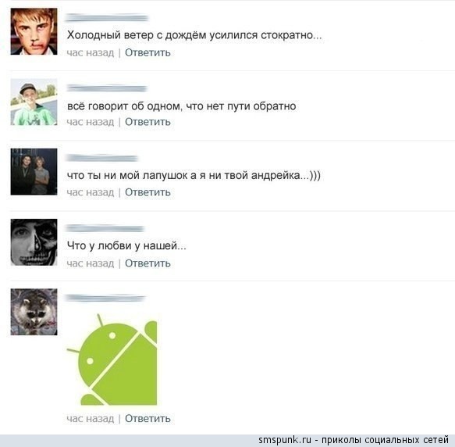
Task: Open the green Android robot image
Action: (x=112, y=359)
